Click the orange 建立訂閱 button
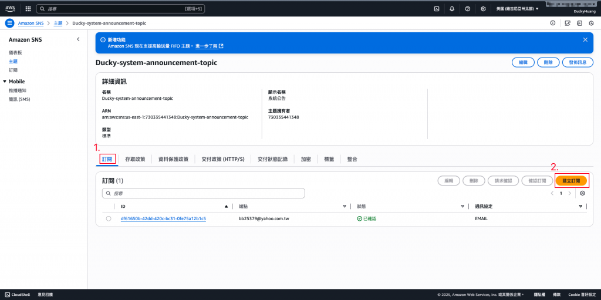The height and width of the screenshot is (300, 601). pos(571,180)
